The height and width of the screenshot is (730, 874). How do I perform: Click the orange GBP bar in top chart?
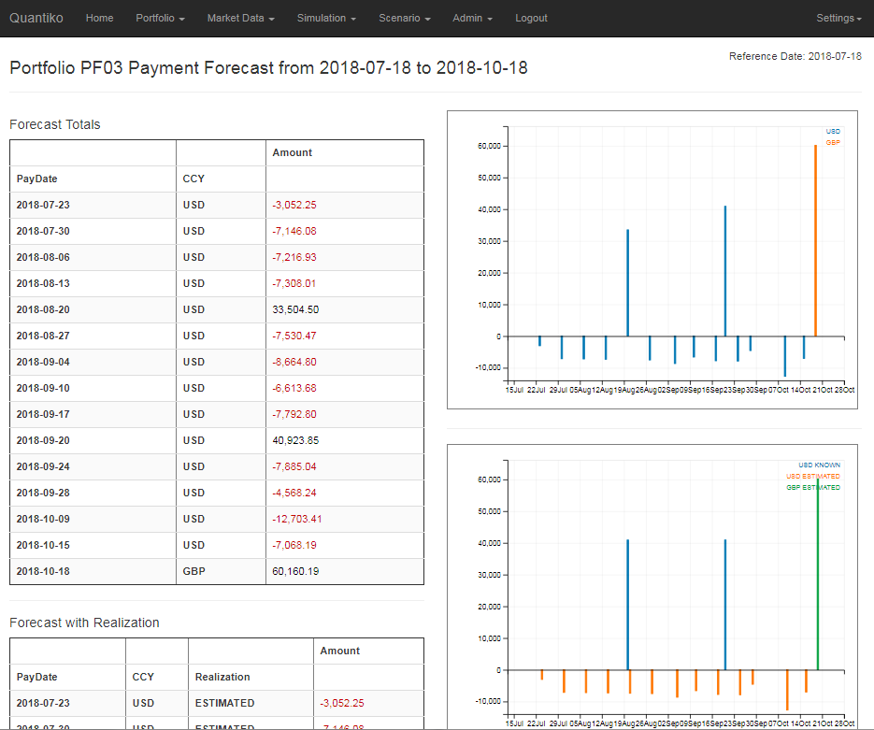(815, 241)
